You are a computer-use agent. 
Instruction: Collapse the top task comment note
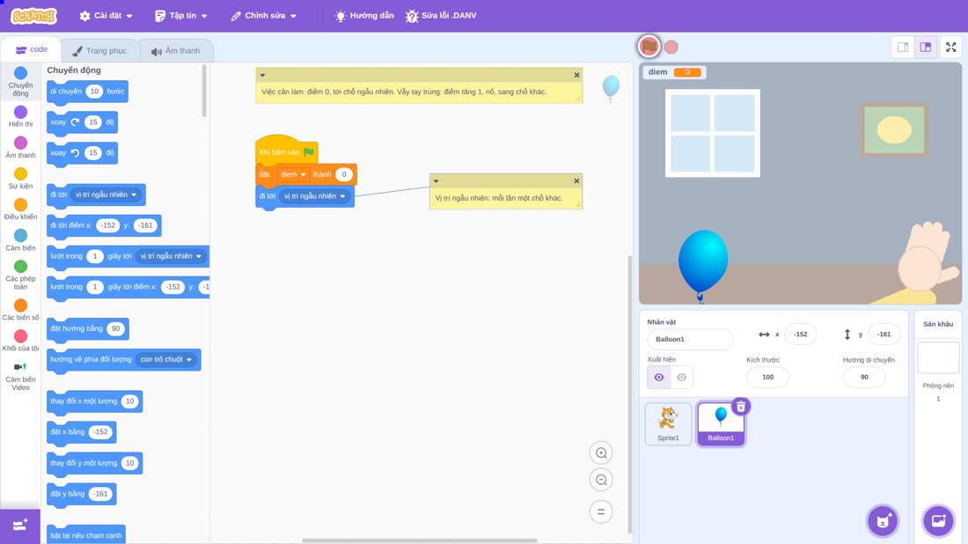(x=262, y=75)
